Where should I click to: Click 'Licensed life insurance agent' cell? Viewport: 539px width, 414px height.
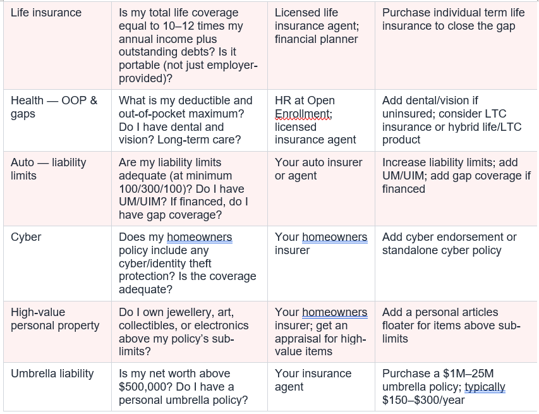point(321,46)
